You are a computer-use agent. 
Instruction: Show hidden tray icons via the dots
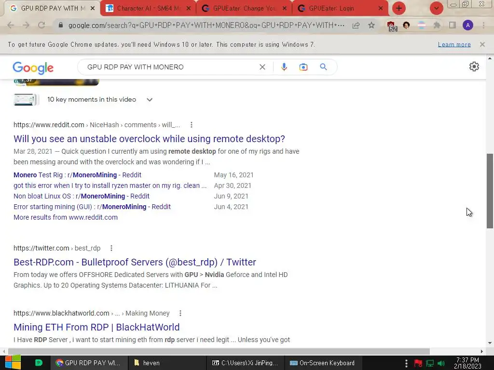(406, 363)
